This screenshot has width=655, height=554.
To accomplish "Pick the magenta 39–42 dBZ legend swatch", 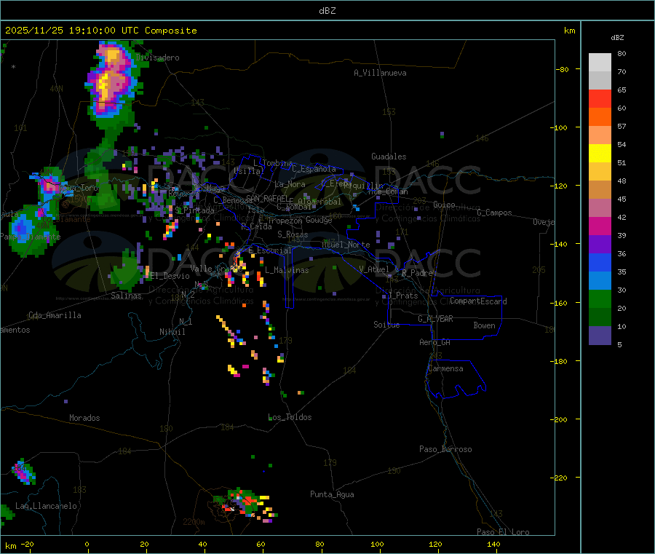I will [600, 226].
